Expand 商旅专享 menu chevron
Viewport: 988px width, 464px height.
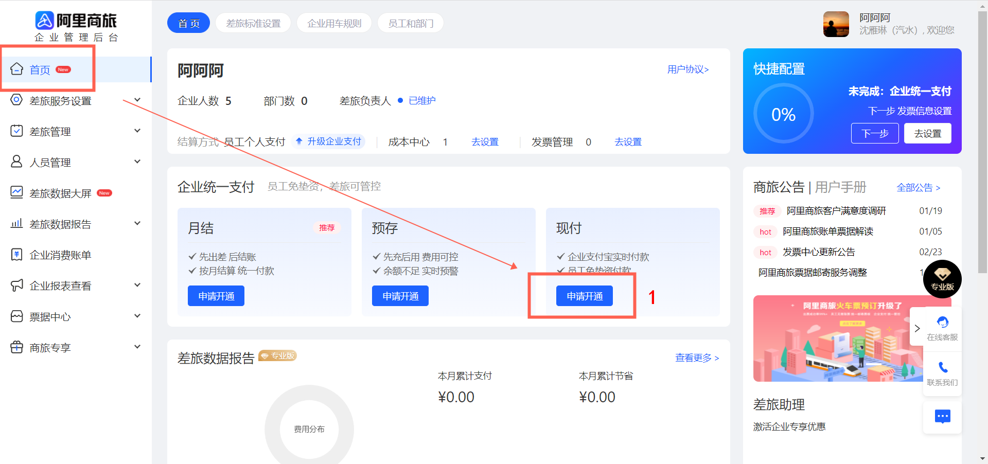pos(137,347)
